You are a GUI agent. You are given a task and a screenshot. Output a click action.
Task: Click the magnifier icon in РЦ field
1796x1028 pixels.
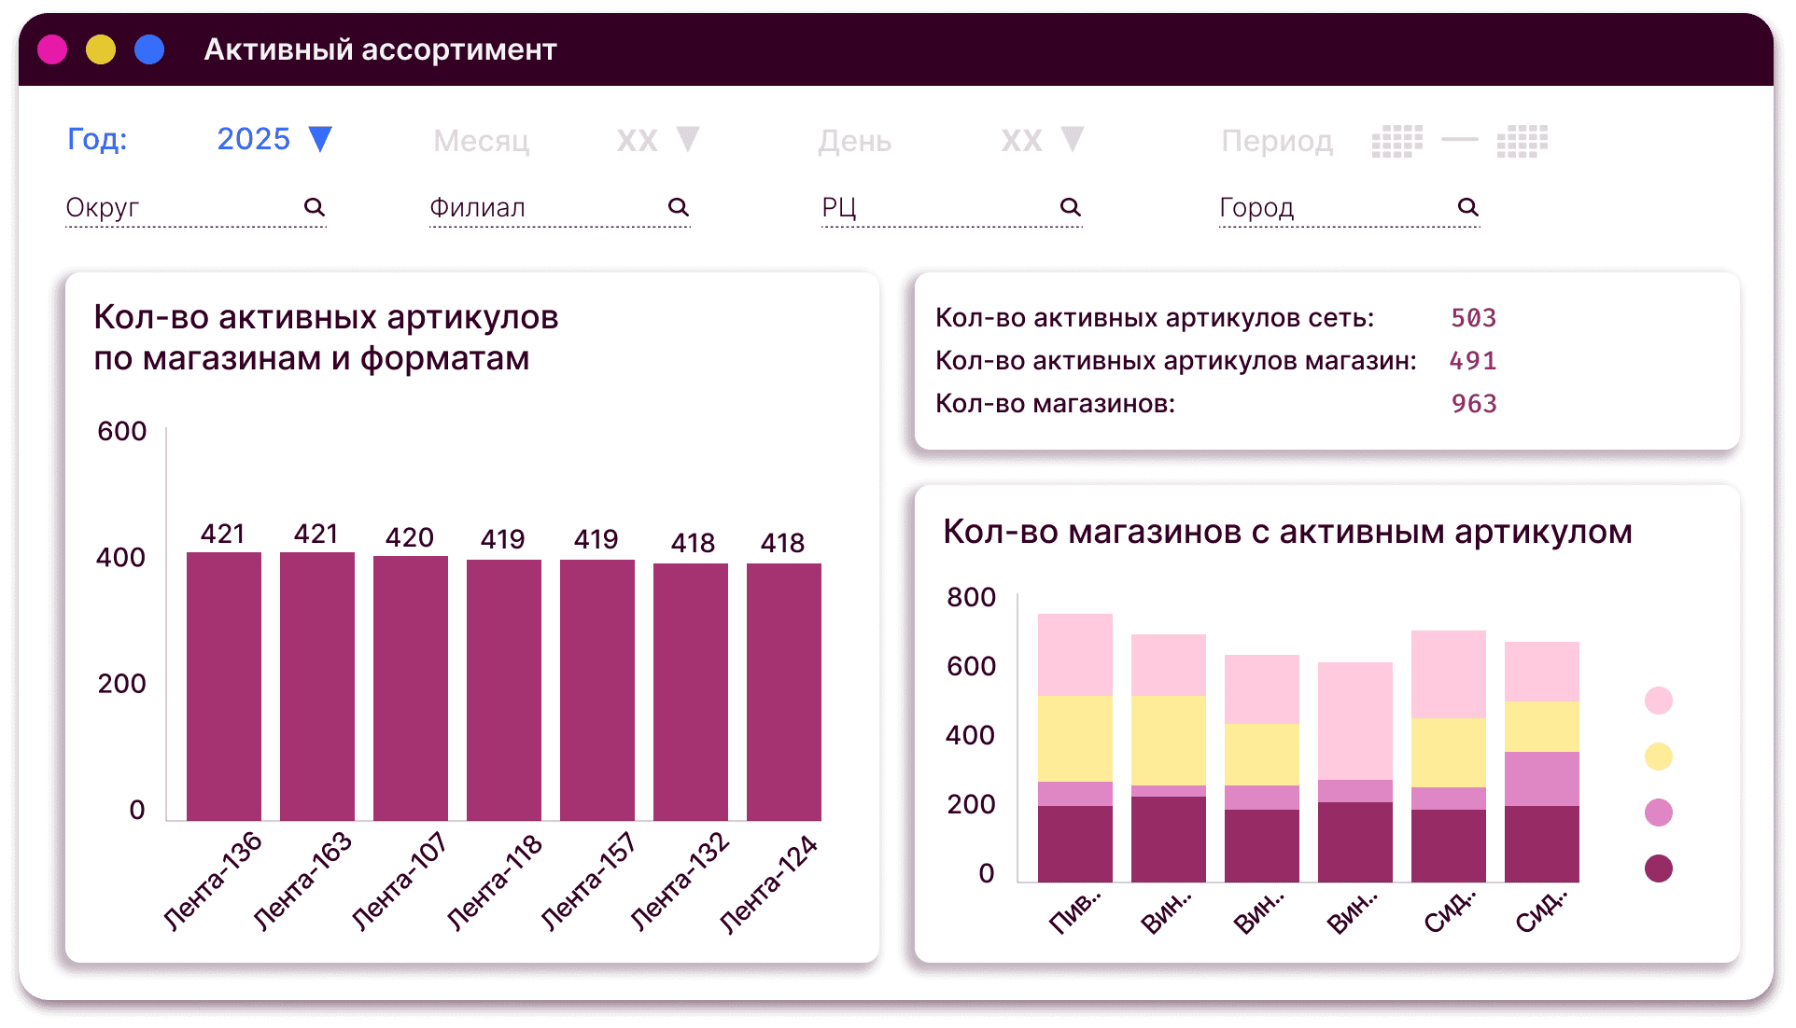click(1071, 207)
